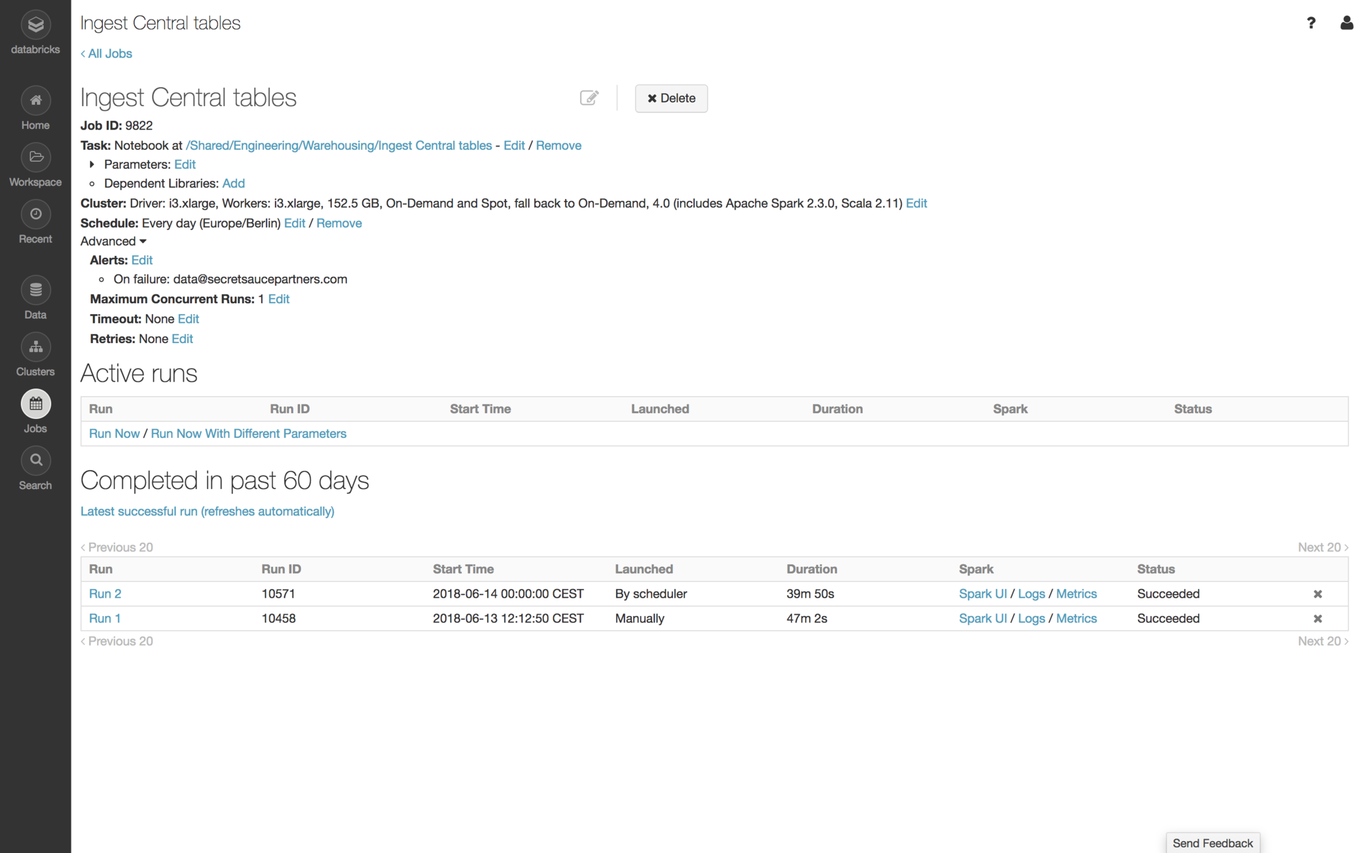
Task: Open the Search sidebar icon
Action: pos(35,461)
